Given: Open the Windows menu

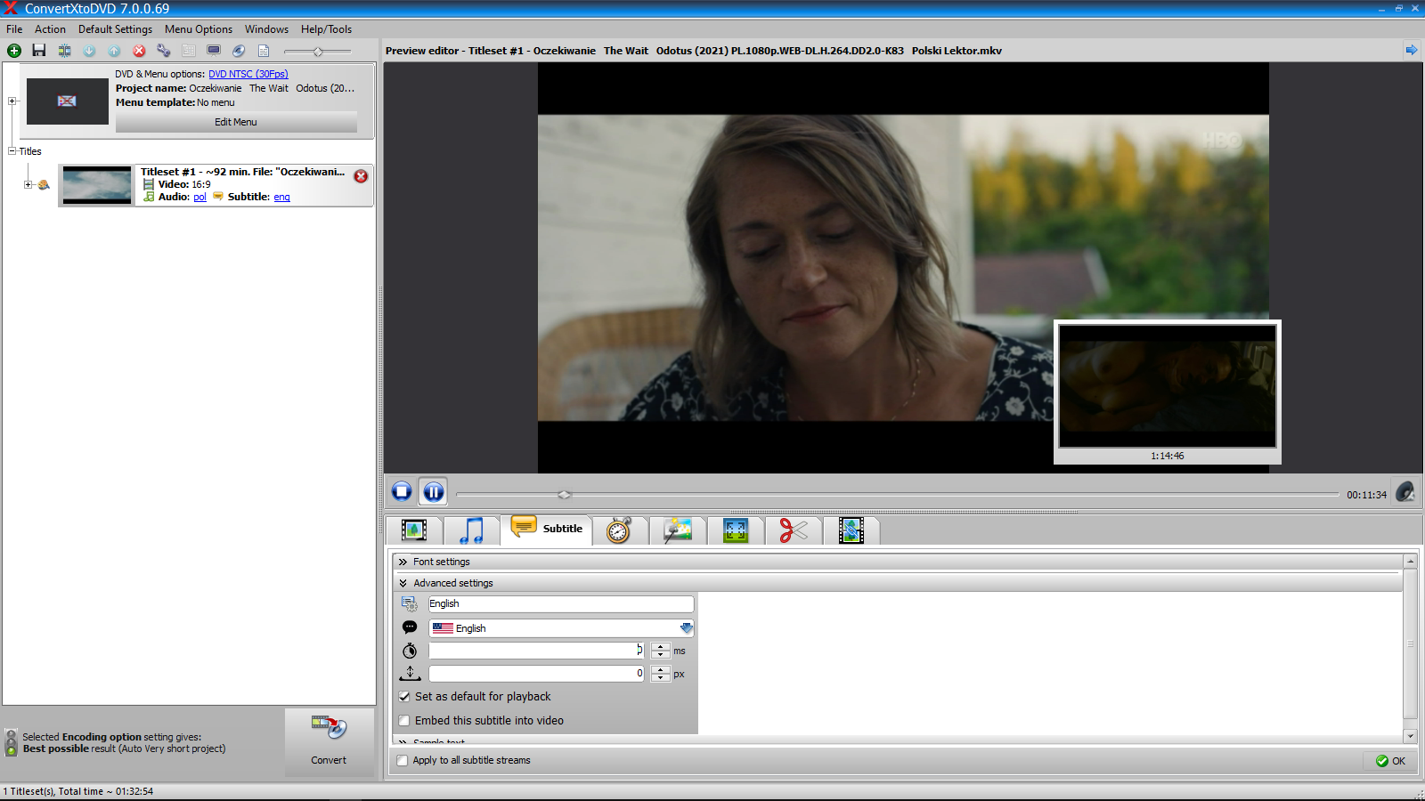Looking at the screenshot, I should [x=267, y=29].
